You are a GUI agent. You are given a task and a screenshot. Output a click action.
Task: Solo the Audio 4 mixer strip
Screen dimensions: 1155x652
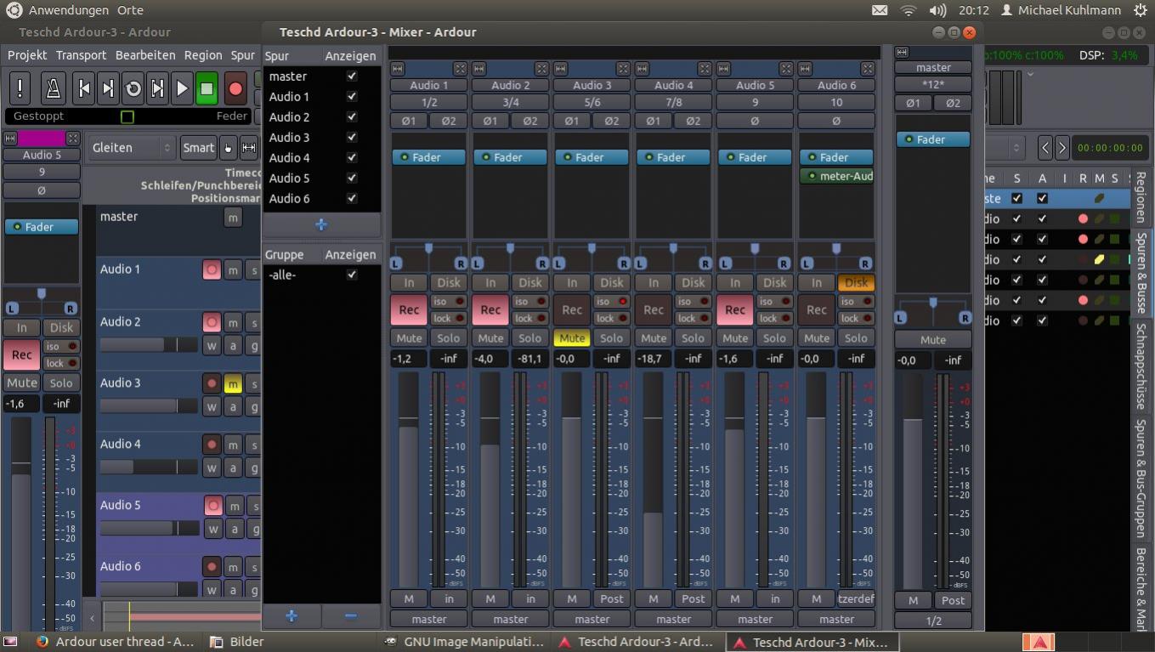click(x=694, y=338)
